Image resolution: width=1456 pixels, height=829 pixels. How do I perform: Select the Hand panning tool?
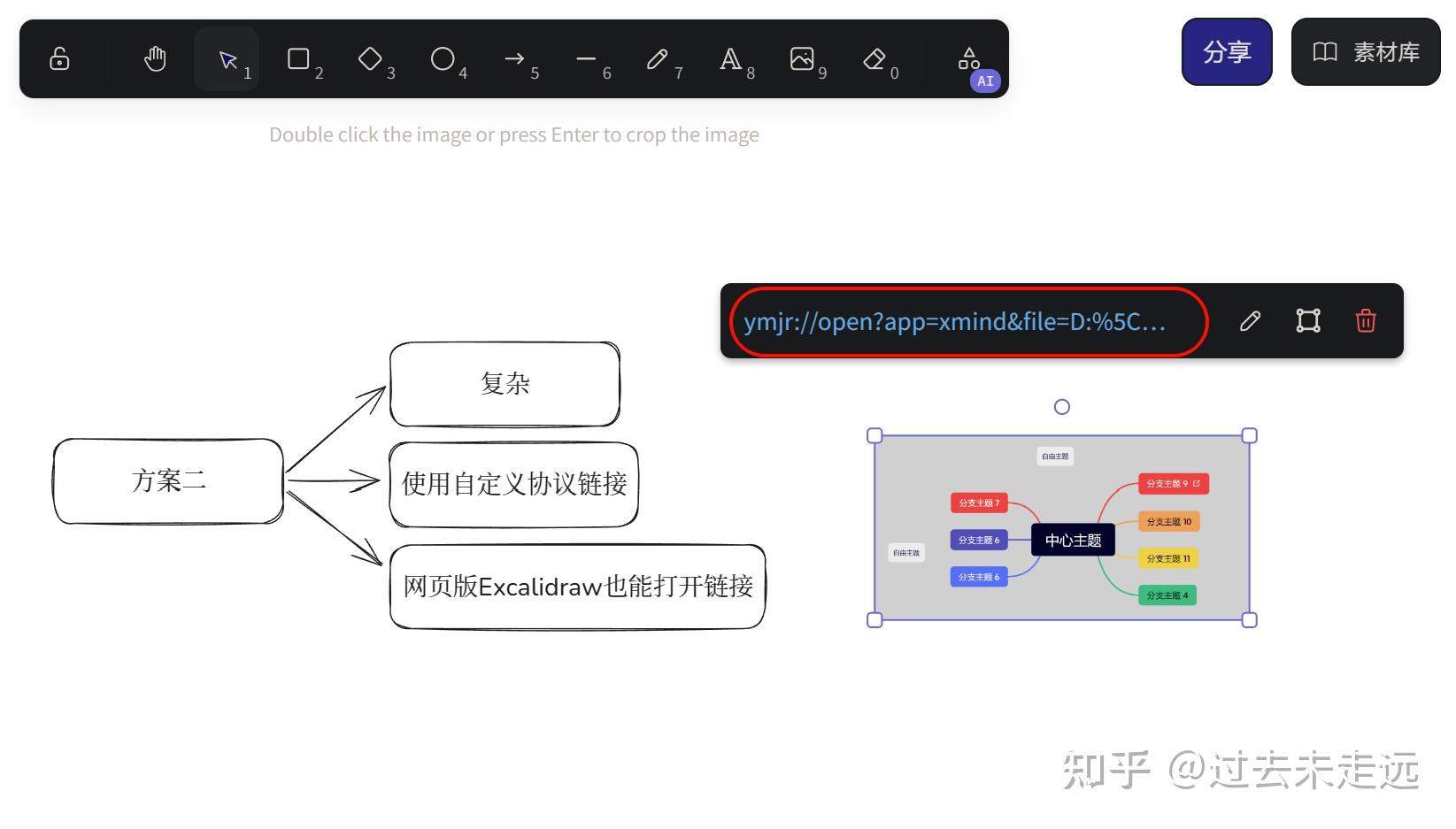tap(154, 58)
